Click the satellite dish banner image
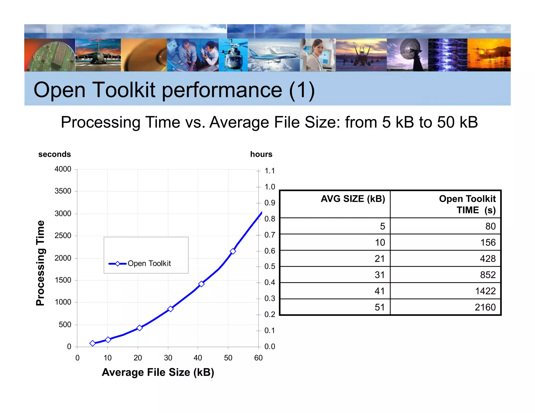Image resolution: width=535 pixels, height=413 pixels. (x=408, y=55)
